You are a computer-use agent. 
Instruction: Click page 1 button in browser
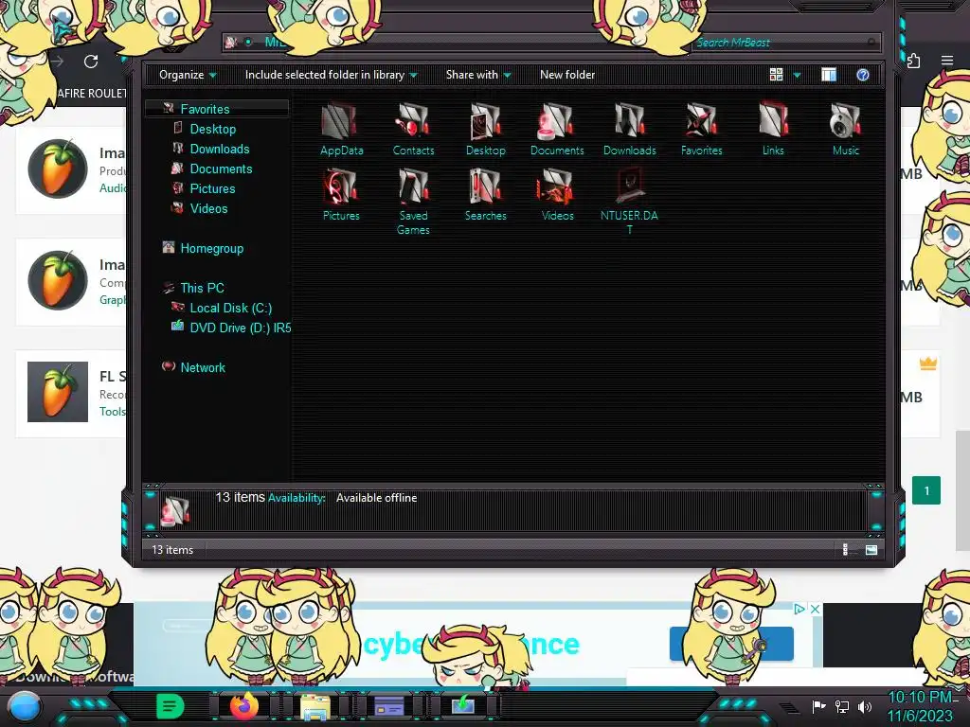click(x=926, y=491)
